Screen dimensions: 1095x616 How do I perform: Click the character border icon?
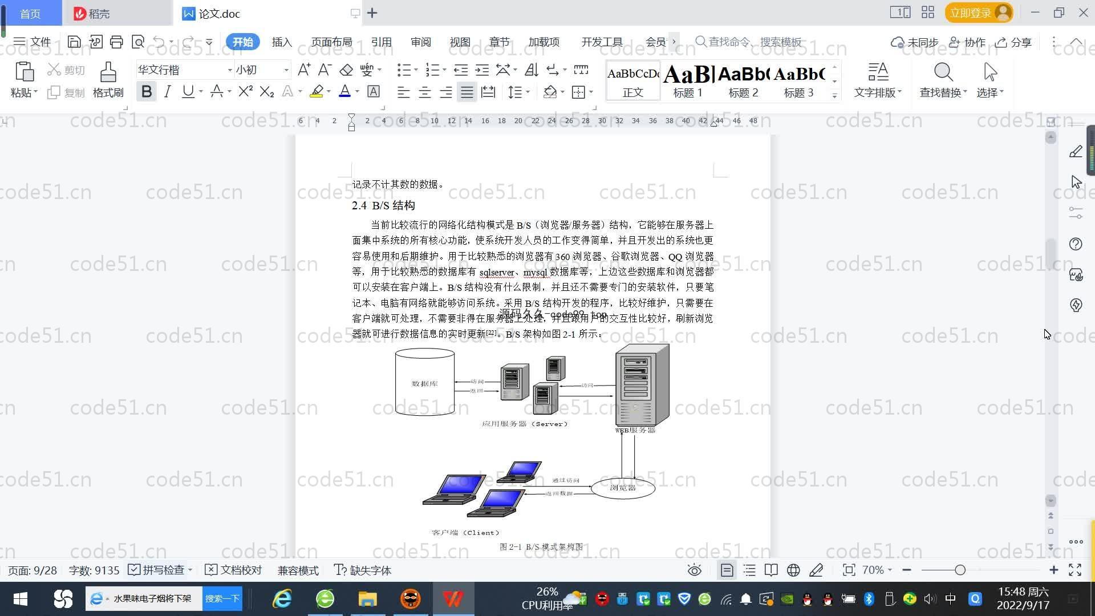374,91
